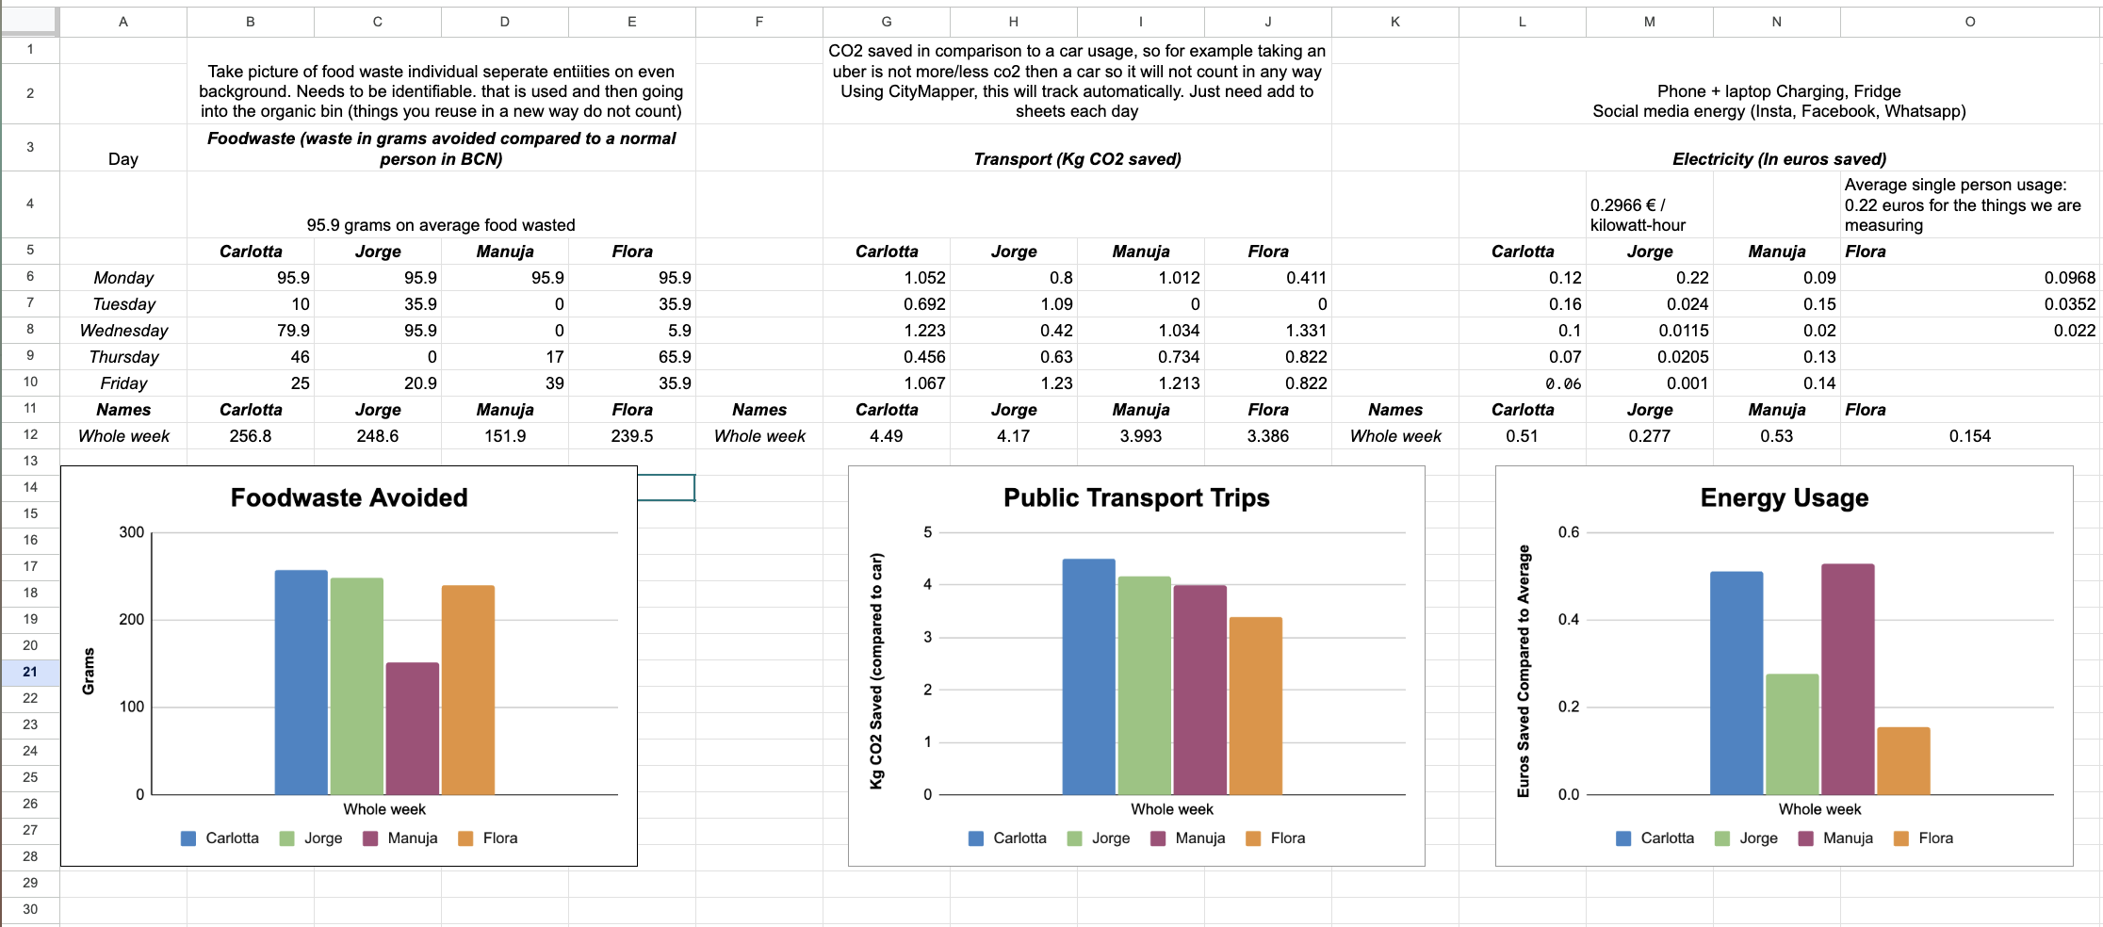This screenshot has height=927, width=2103.
Task: Select column O header
Action: 1970,22
